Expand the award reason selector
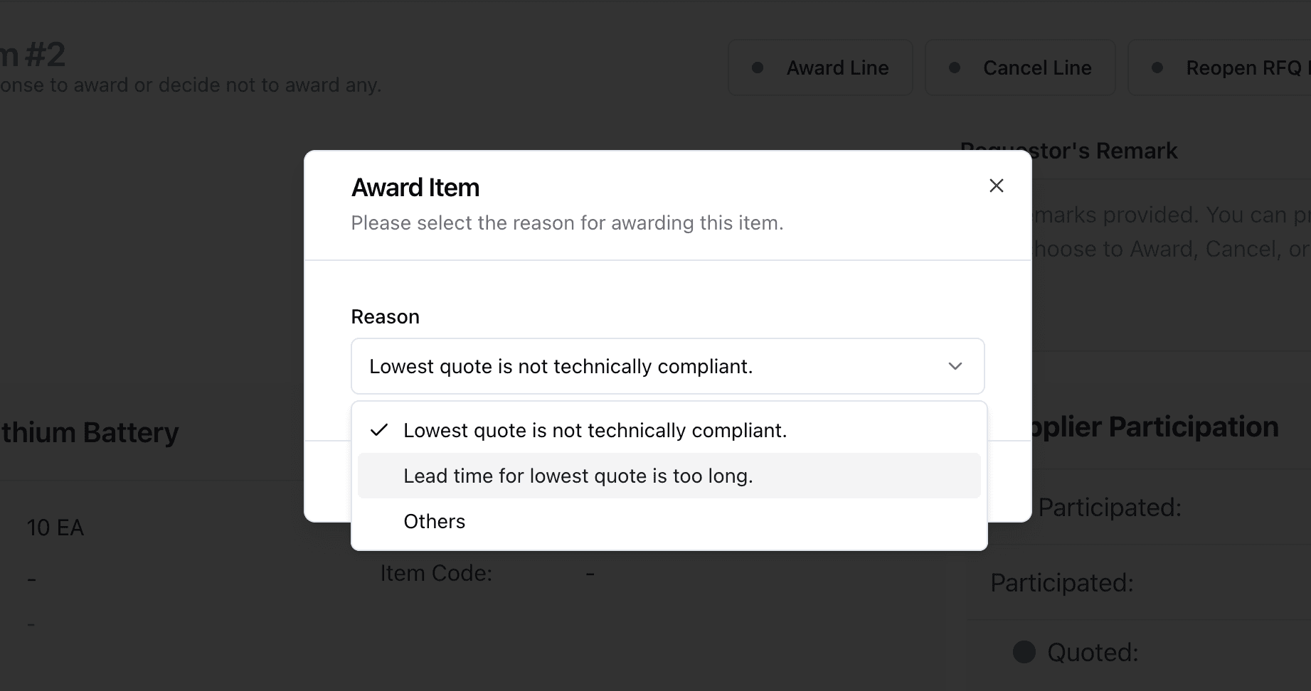This screenshot has width=1311, height=691. (667, 366)
